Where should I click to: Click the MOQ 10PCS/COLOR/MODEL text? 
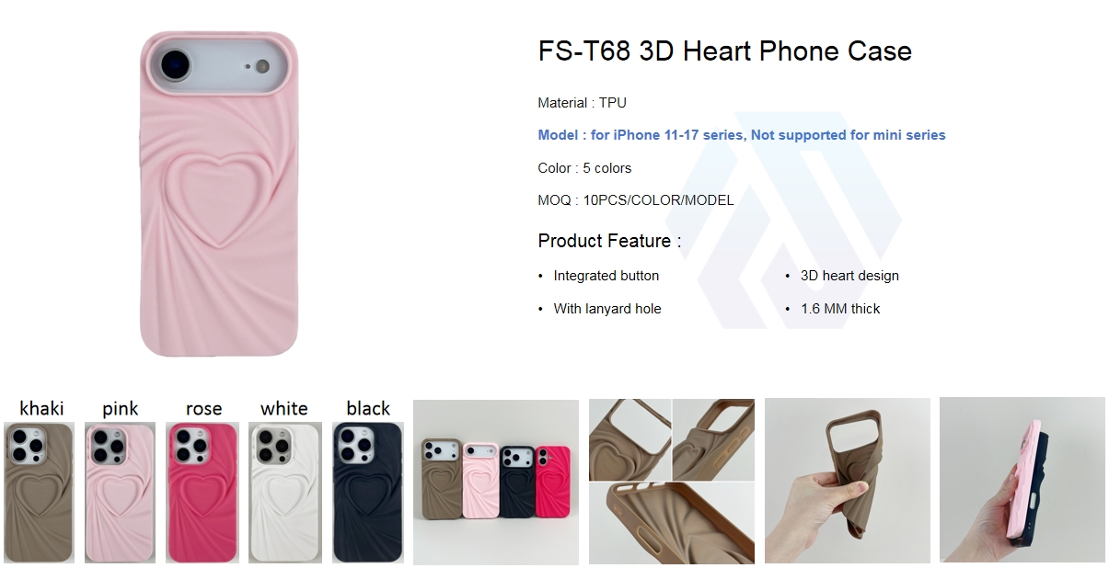(636, 200)
